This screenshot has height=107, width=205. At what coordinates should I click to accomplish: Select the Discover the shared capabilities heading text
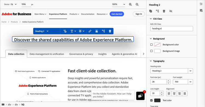(73, 40)
